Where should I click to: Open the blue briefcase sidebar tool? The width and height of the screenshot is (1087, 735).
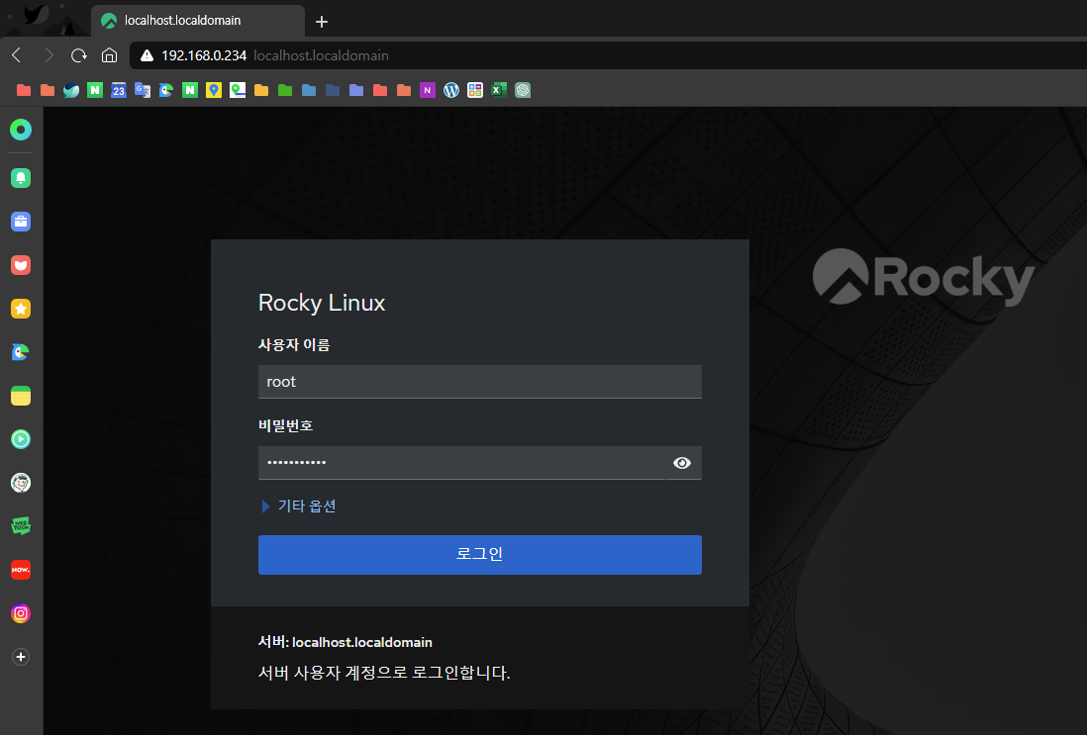pos(21,222)
